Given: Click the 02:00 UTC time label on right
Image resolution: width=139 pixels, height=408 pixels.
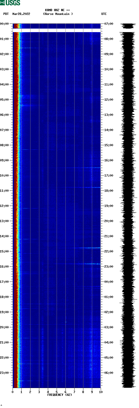Looking at the screenshot, I should coord(109,312).
